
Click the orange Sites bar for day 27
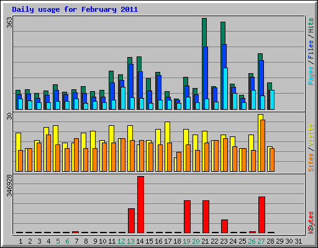pyautogui.click(x=263, y=146)
